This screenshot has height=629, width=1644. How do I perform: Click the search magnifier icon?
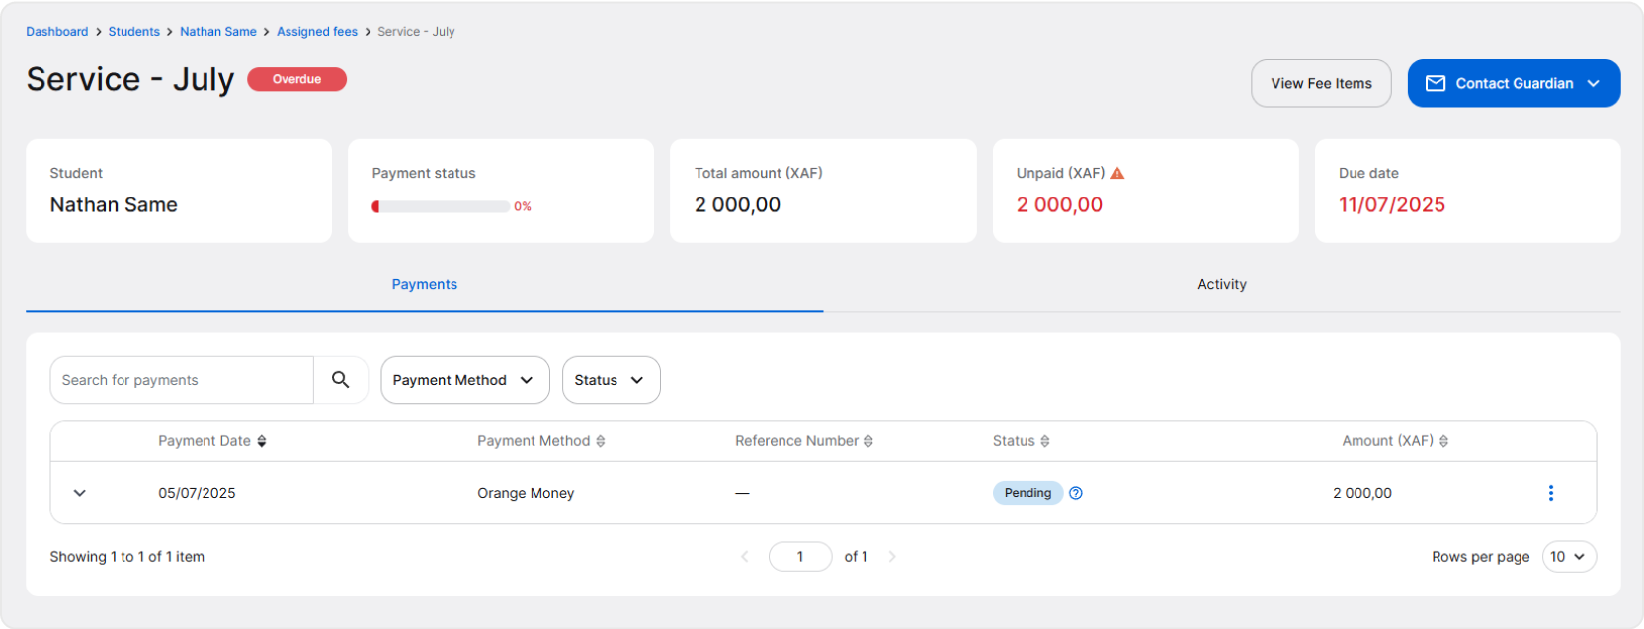[x=341, y=380]
